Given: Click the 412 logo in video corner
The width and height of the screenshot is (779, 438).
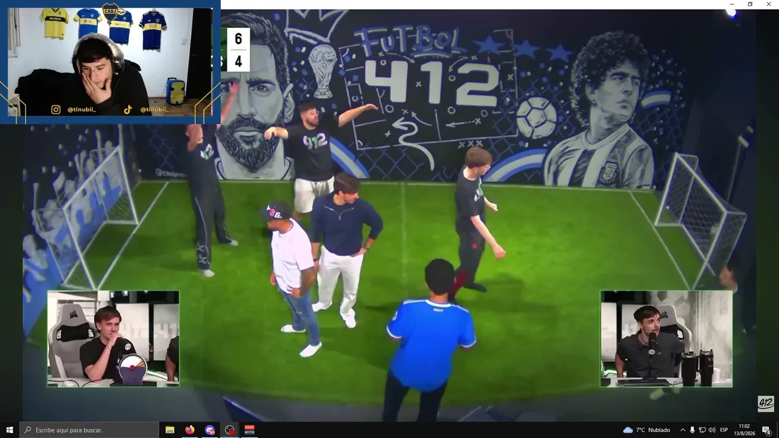Looking at the screenshot, I should [x=766, y=403].
